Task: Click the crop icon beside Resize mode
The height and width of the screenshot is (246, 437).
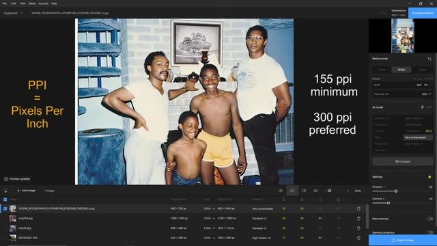Action: (429, 59)
